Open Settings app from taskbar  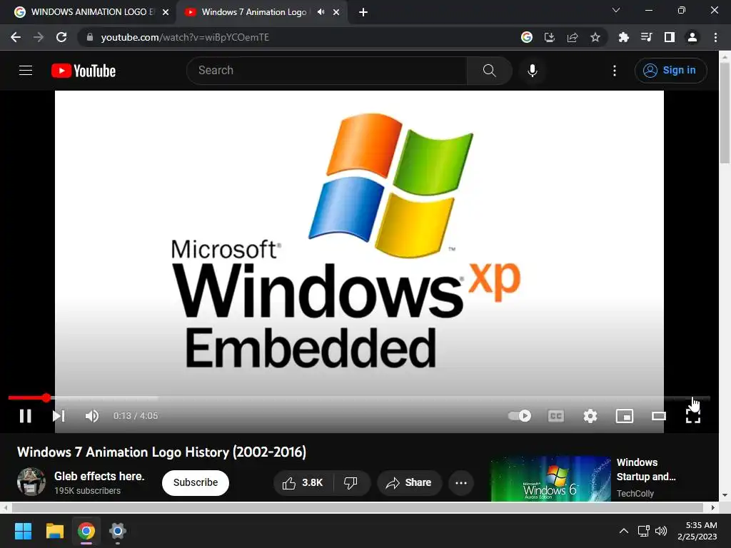(118, 531)
